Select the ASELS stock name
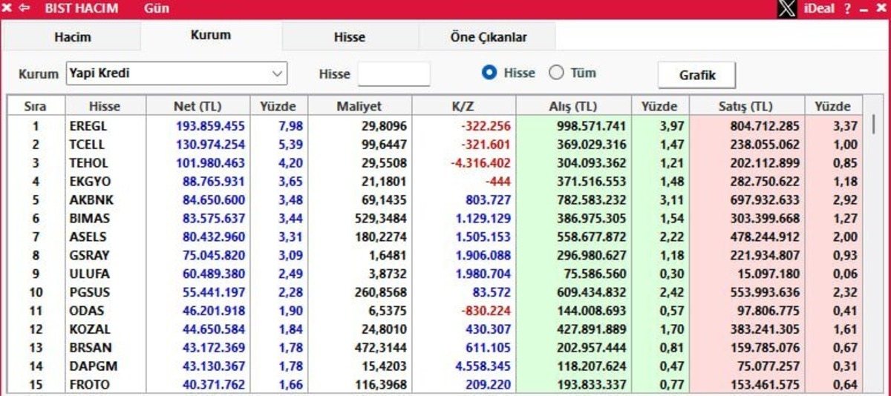 point(88,237)
